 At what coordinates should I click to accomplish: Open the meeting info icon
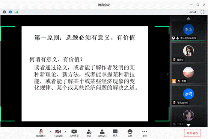coord(5,12)
